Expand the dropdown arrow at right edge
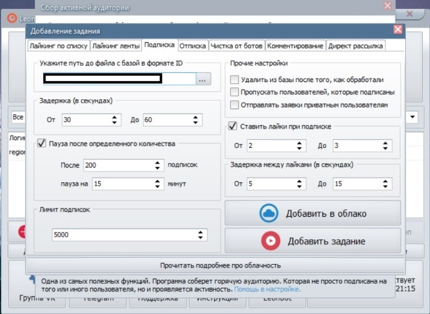The width and height of the screenshot is (430, 314). pos(412,117)
